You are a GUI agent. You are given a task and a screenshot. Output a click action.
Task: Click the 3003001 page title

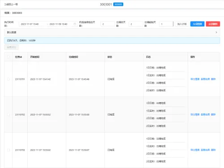pyautogui.click(x=106, y=4)
